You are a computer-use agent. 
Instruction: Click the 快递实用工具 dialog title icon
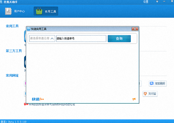point(28,29)
